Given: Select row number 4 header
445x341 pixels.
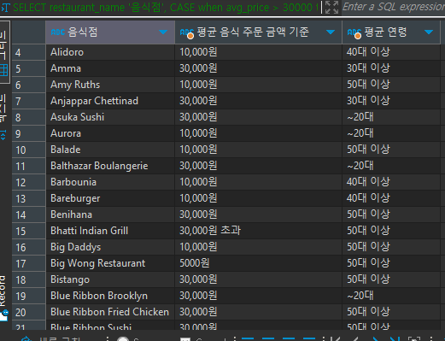Looking at the screenshot, I should click(28, 52).
